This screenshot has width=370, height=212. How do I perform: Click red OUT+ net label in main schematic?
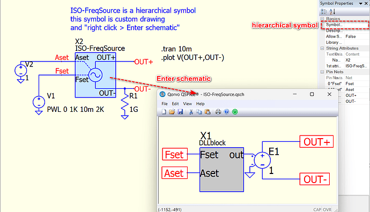coord(144,62)
